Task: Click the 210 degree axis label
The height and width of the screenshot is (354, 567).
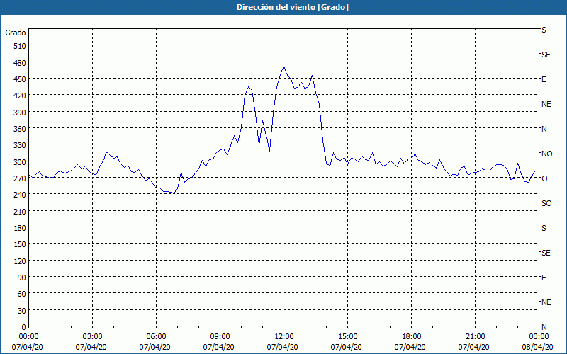Action: pyautogui.click(x=20, y=212)
